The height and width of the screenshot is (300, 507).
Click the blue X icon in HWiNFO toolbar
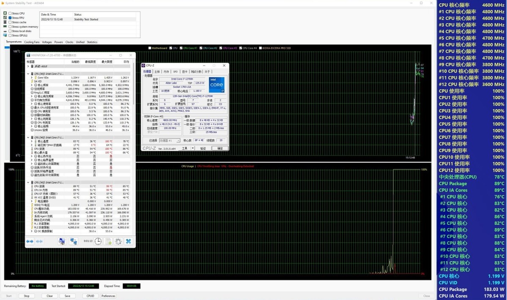tap(128, 241)
